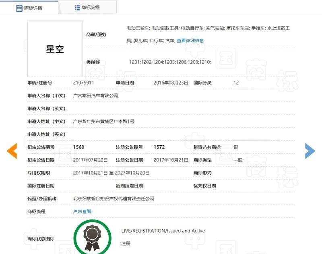Click the 商标状态图标 label
This screenshot has height=254, width=322.
[41, 239]
